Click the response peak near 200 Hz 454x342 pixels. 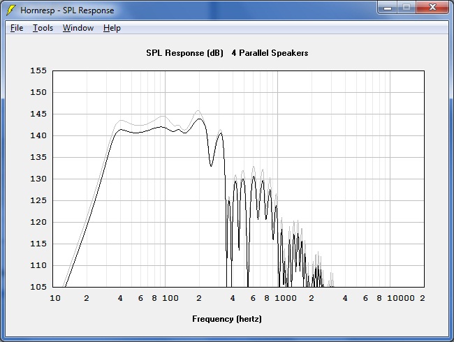[199, 119]
